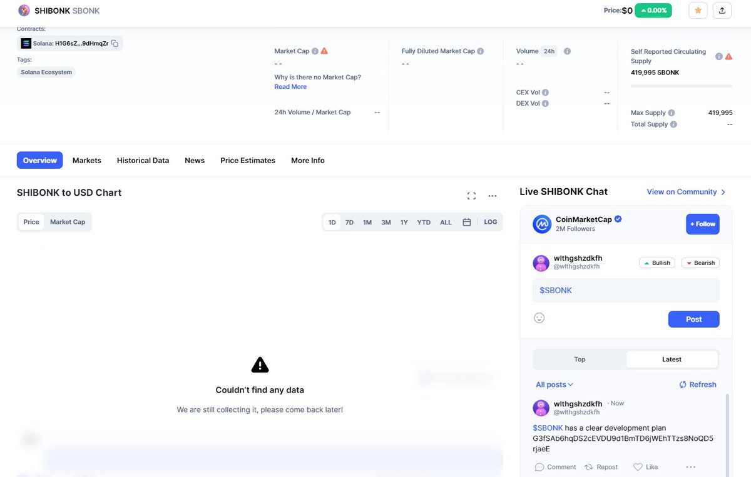The height and width of the screenshot is (477, 751).
Task: Select ALL chart range
Action: click(x=446, y=222)
